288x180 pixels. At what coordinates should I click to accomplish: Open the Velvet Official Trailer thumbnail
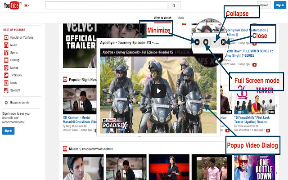(x=79, y=46)
